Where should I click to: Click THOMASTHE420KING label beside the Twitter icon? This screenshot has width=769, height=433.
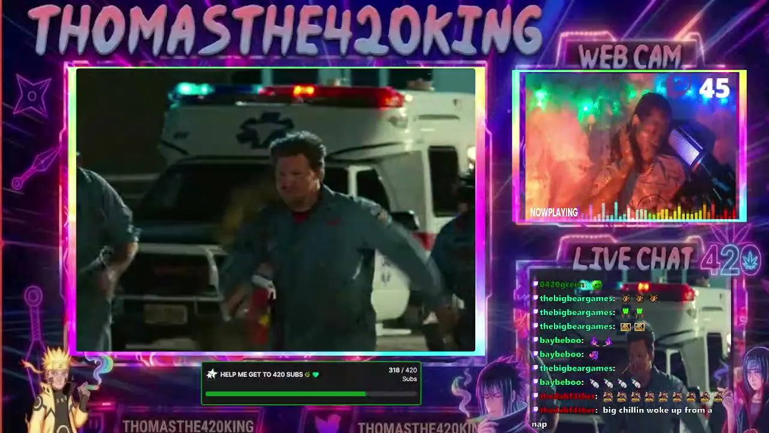[x=418, y=427]
